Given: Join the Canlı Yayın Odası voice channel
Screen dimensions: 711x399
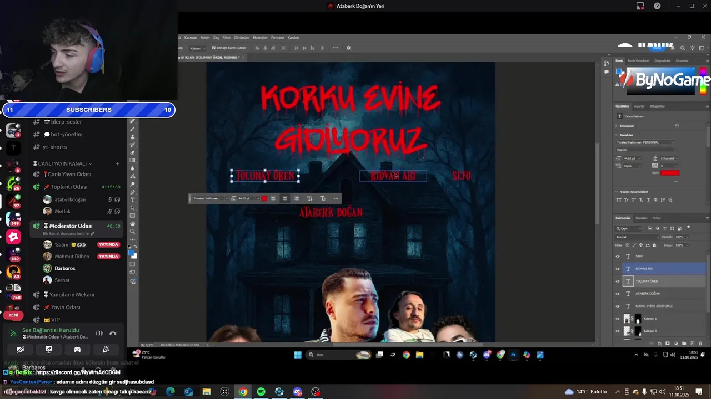Looking at the screenshot, I should (69, 174).
